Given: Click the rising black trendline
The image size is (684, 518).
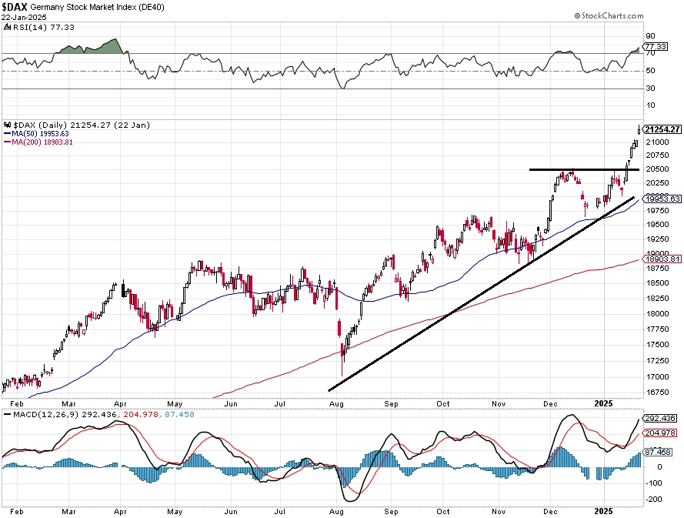Looking at the screenshot, I should point(482,294).
